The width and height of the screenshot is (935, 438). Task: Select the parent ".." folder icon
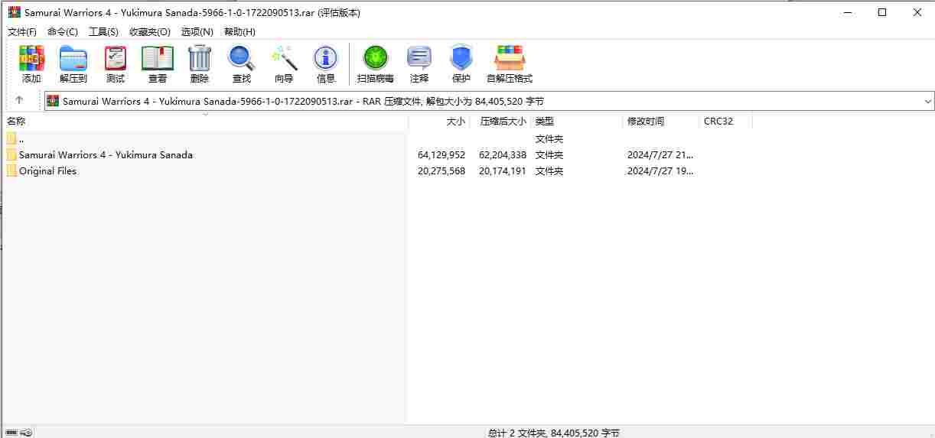pos(11,138)
